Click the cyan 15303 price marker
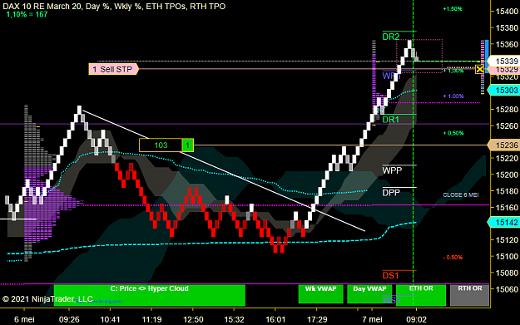520x325 pixels. 504,90
